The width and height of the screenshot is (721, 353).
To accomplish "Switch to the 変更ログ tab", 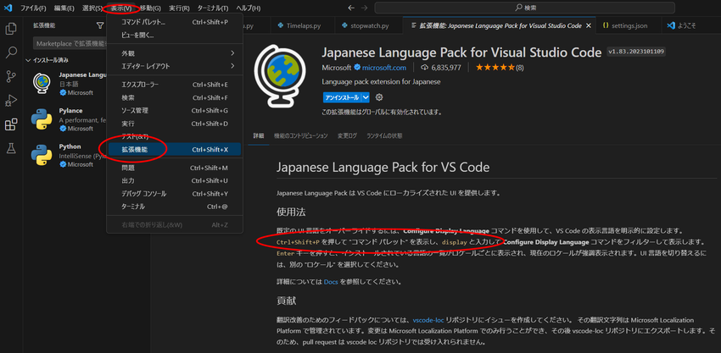I will coord(347,136).
